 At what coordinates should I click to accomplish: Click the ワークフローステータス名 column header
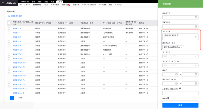112,23
